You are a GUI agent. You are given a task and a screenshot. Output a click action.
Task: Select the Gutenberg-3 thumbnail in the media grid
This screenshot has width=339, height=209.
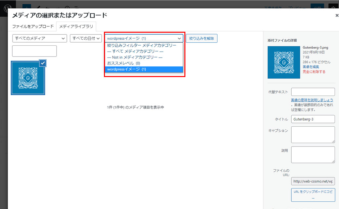point(28,78)
